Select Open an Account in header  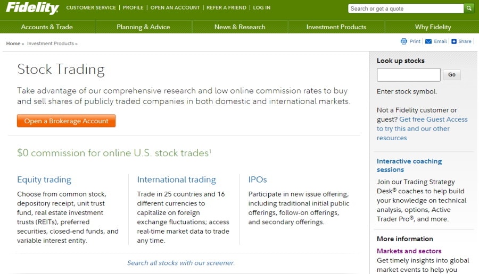[175, 7]
